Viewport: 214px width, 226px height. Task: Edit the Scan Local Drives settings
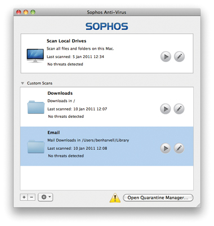point(179,56)
